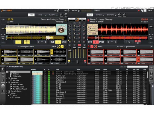The image size is (154, 114).
Task: Mute sampler C pad 1 speaker icon
Action: click(3, 56)
